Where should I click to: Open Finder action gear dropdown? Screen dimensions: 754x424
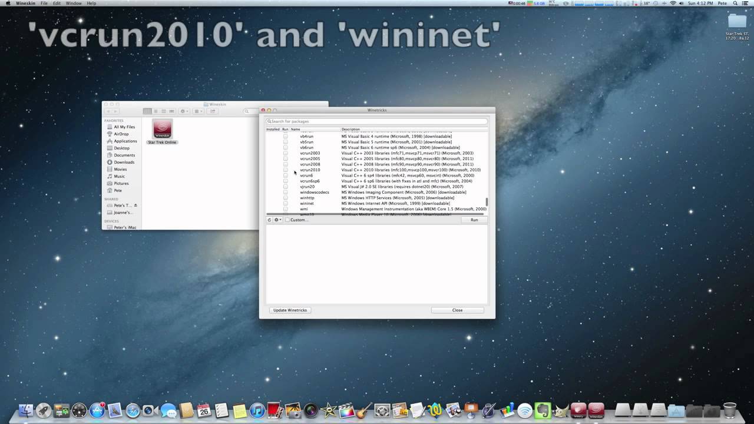[184, 111]
